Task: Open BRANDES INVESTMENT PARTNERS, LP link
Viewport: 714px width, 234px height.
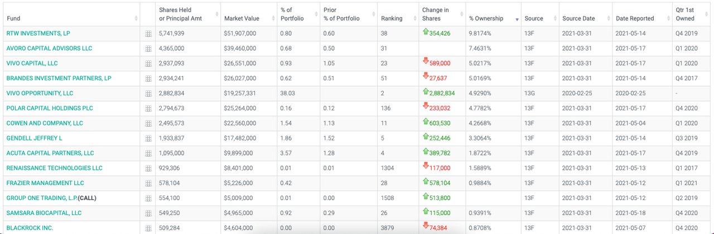Action: click(59, 79)
